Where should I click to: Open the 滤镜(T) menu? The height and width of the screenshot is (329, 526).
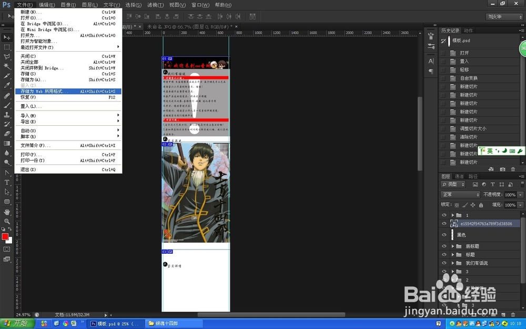[155, 5]
